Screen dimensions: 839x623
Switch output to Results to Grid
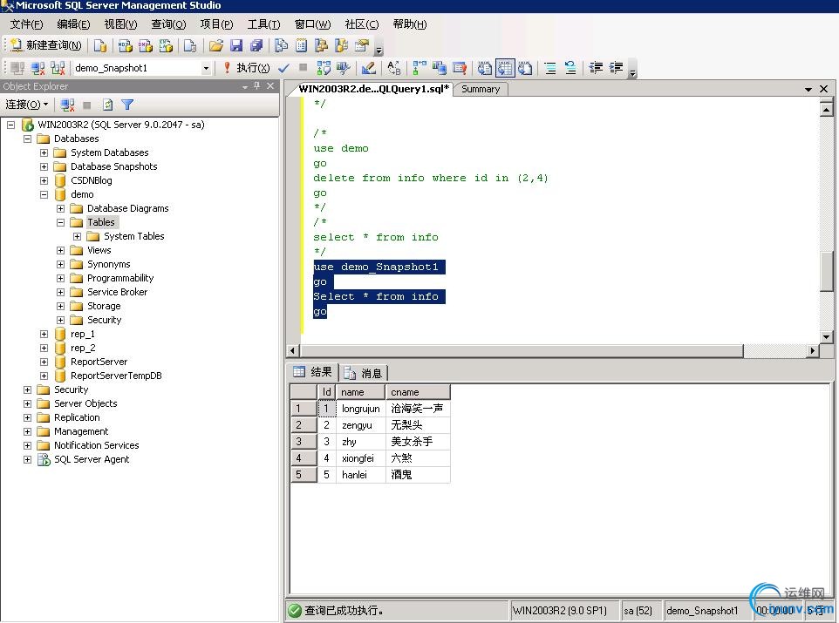pyautogui.click(x=505, y=68)
